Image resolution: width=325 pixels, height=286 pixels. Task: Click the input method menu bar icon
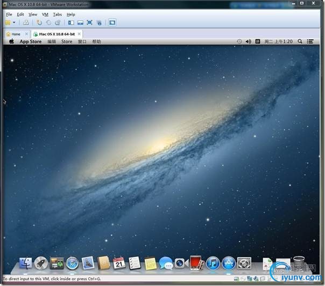258,41
